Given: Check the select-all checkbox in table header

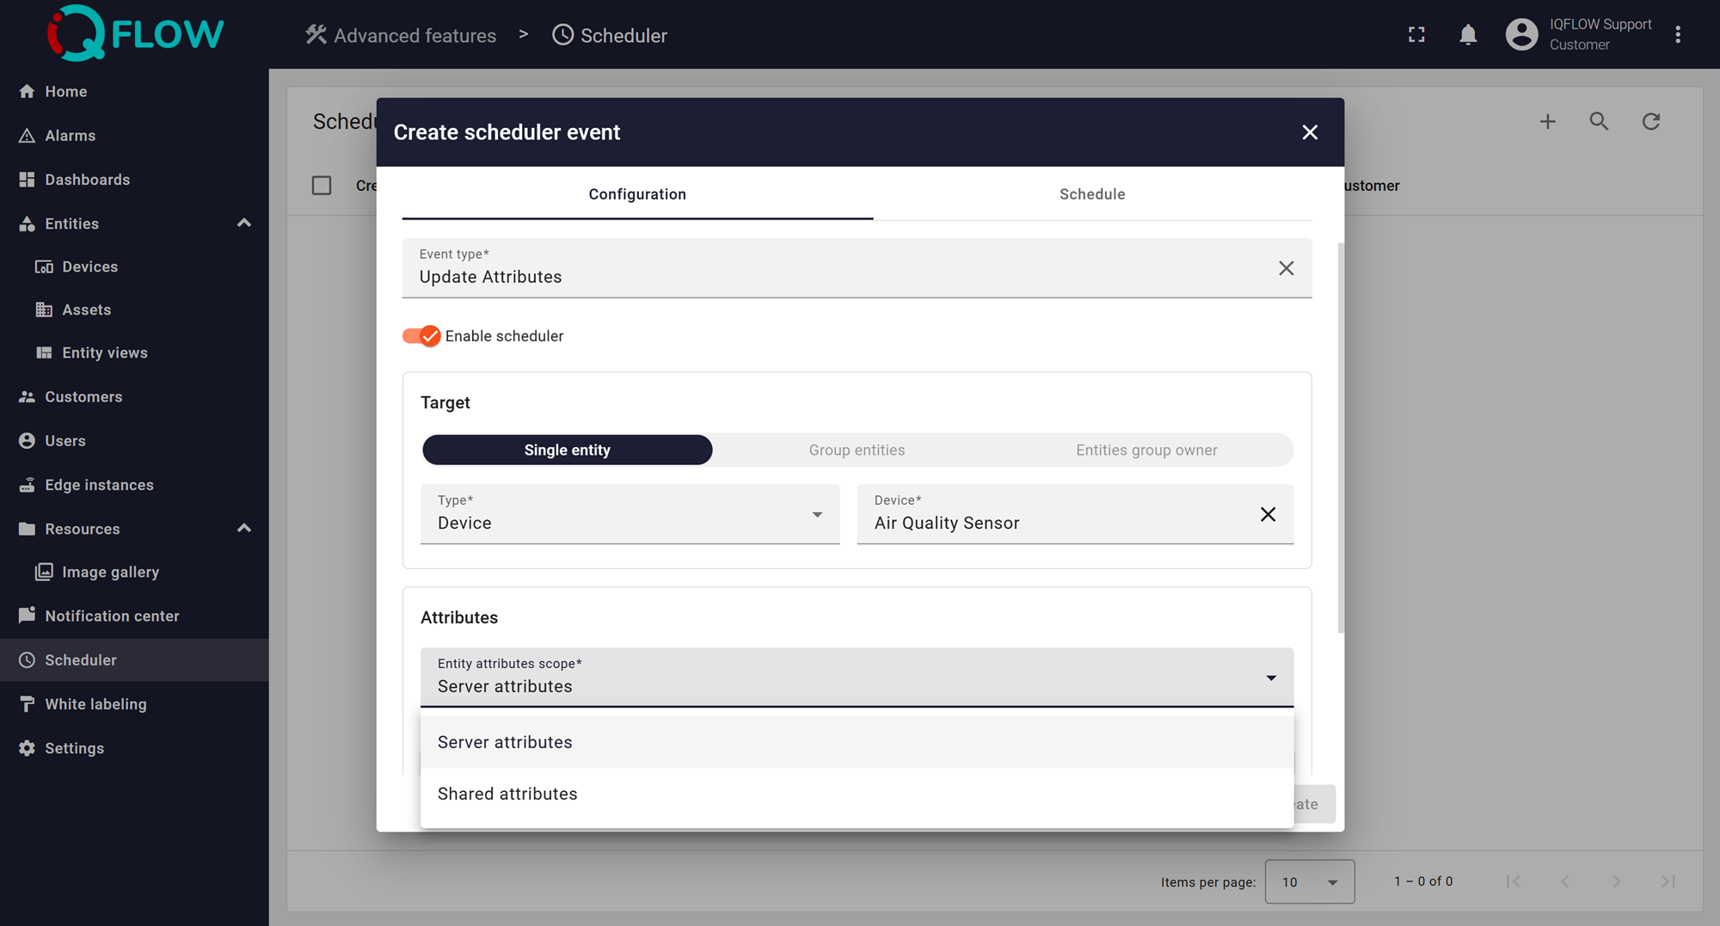Looking at the screenshot, I should (x=322, y=186).
